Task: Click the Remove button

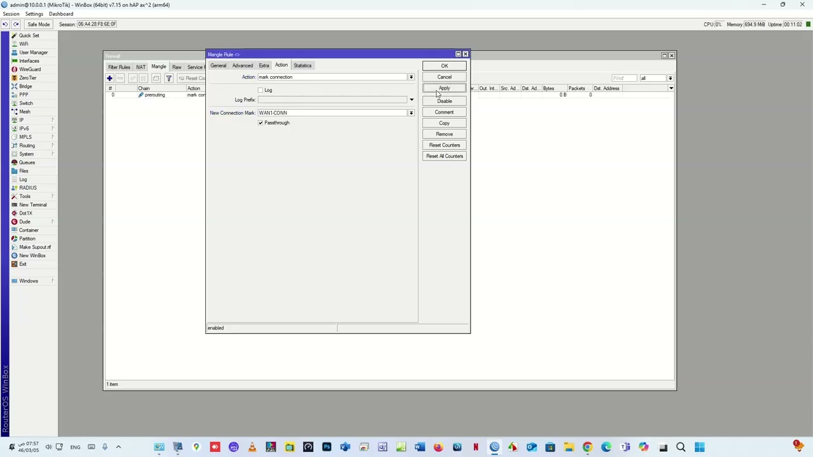Action: tap(445, 135)
